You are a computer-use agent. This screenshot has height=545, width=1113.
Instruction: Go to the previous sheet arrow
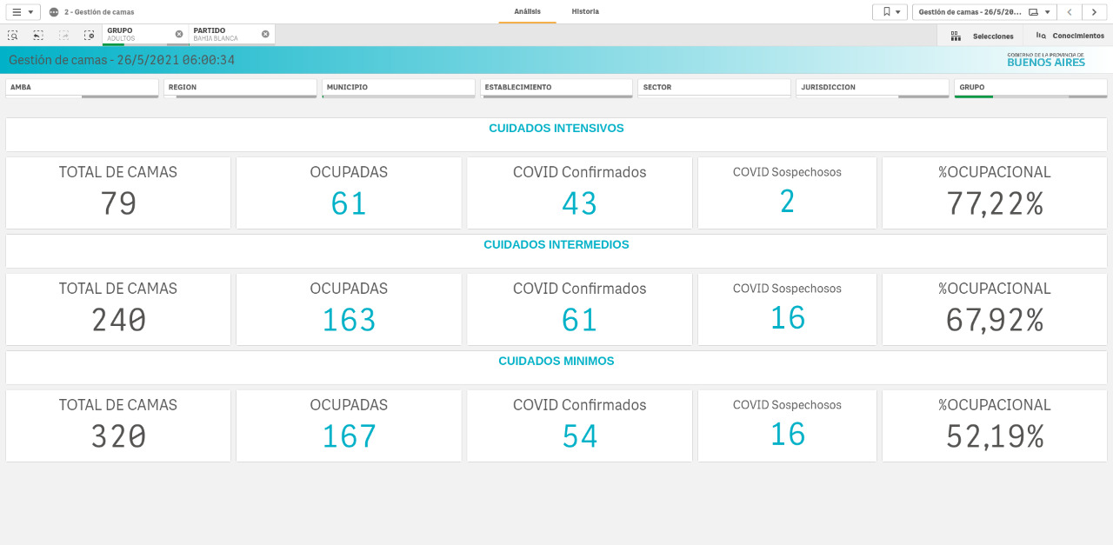click(x=1070, y=12)
